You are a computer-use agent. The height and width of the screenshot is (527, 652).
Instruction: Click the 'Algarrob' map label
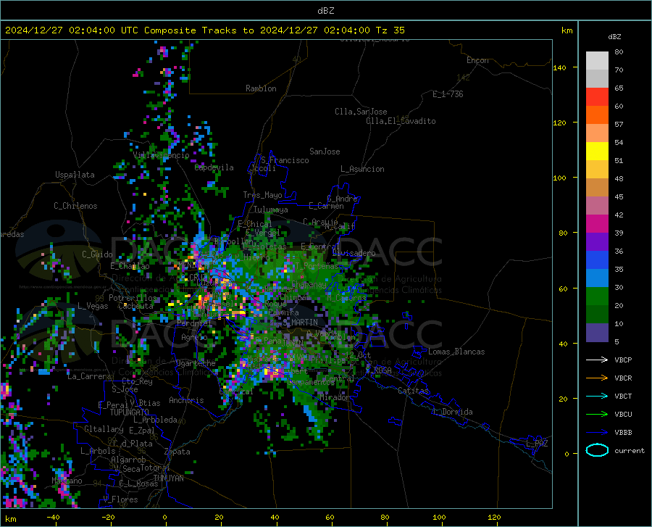click(128, 460)
